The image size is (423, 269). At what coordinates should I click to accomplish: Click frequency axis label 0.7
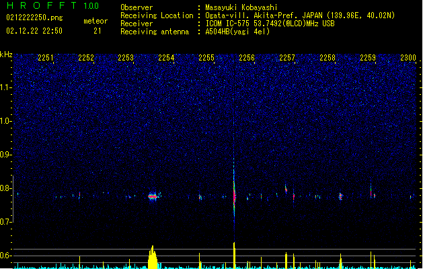[5, 222]
